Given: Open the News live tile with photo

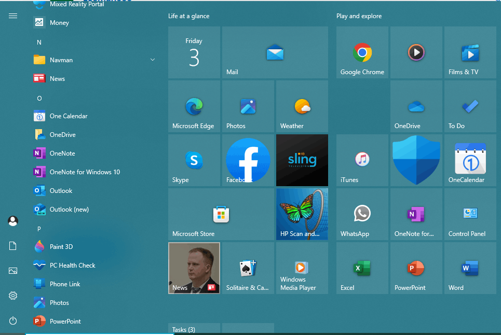Looking at the screenshot, I should 194,268.
